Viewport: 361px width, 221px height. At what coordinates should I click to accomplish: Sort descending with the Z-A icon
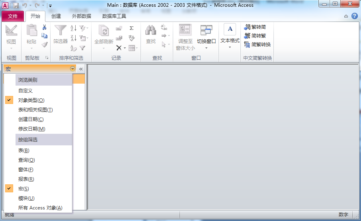(74, 38)
